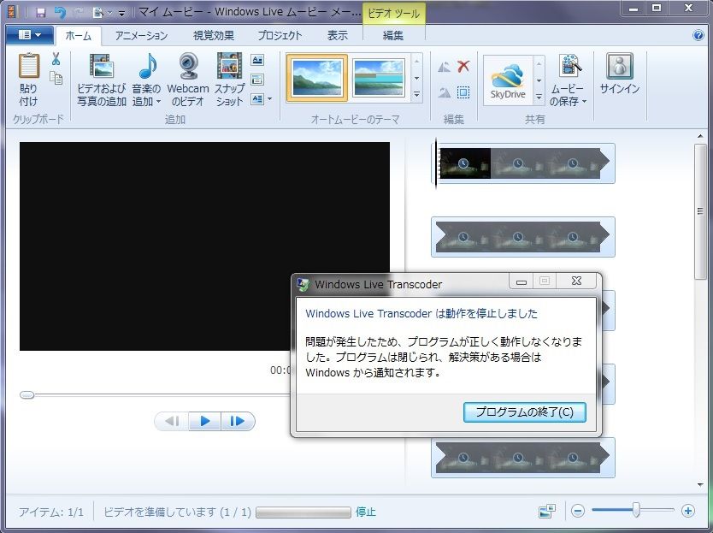Expand the sharing destinations gallery
Viewport: 713px width, 533px height.
pos(539,97)
